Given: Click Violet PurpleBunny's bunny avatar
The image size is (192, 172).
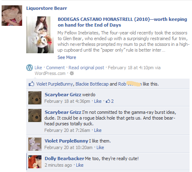Looking at the screenshot, I should click(x=35, y=144).
